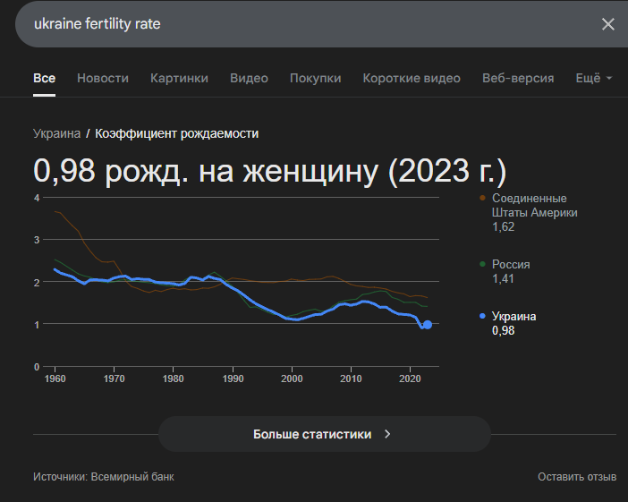The height and width of the screenshot is (502, 628).
Task: Click the green Russia legend dot
Action: click(482, 264)
